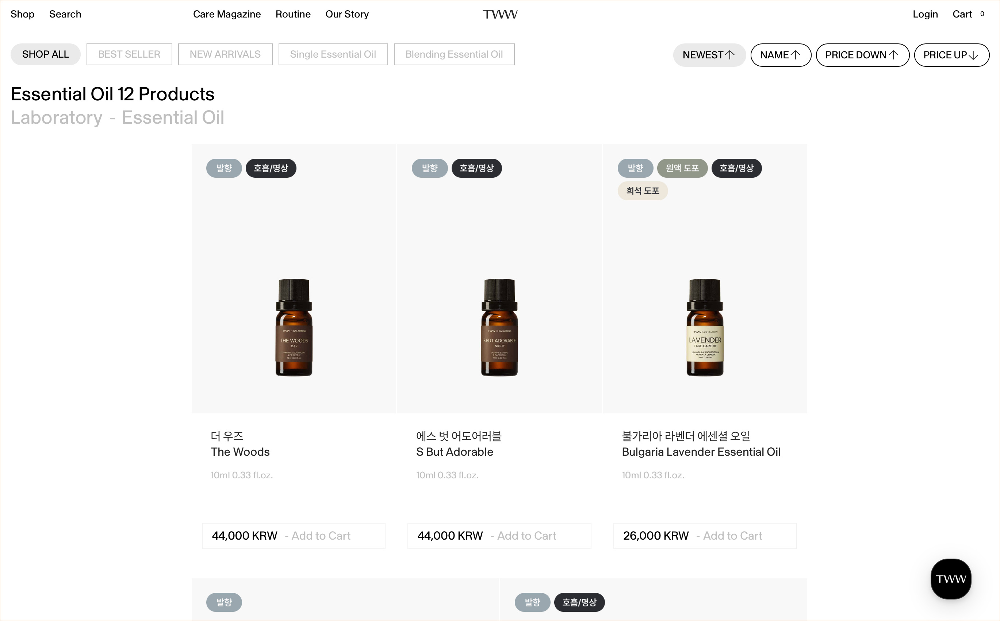Open the Cart
Image resolution: width=1000 pixels, height=621 pixels.
click(962, 14)
